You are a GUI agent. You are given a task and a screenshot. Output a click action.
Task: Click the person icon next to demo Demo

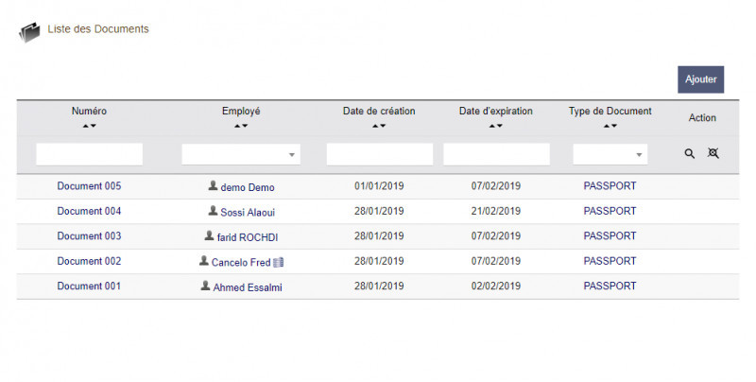point(213,186)
